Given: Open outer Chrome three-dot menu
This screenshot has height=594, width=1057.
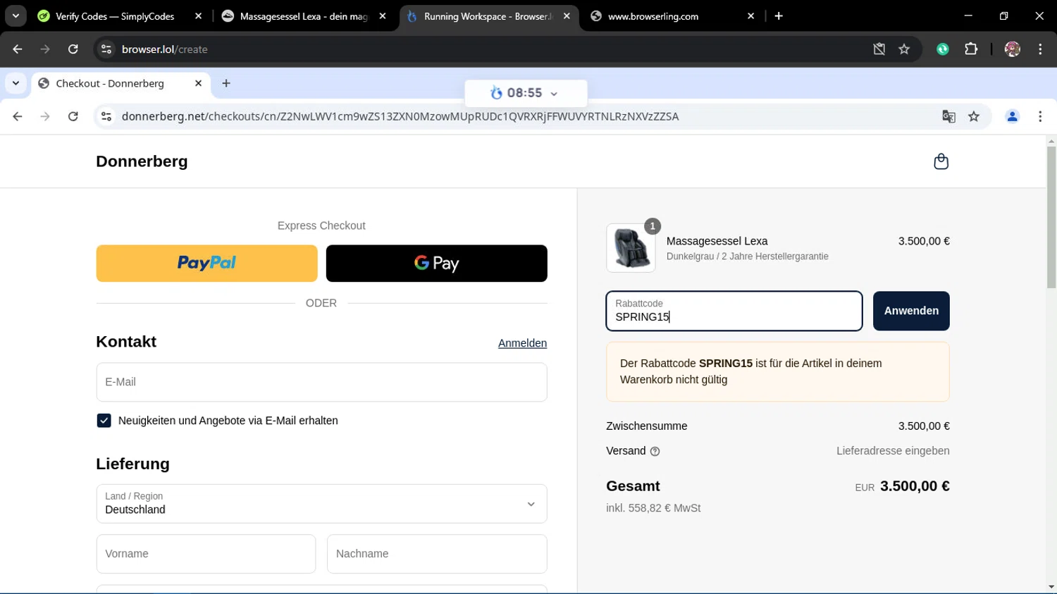Looking at the screenshot, I should point(1040,49).
